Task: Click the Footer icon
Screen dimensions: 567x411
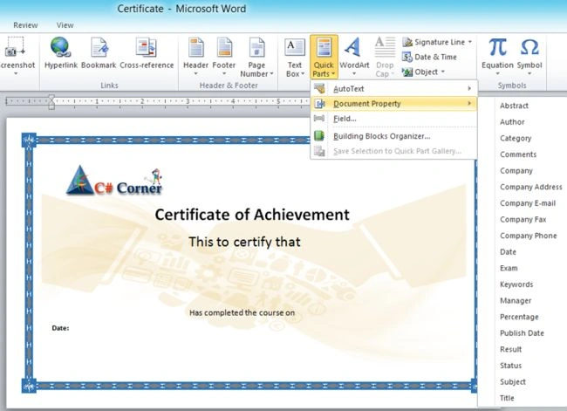Action: 224,47
